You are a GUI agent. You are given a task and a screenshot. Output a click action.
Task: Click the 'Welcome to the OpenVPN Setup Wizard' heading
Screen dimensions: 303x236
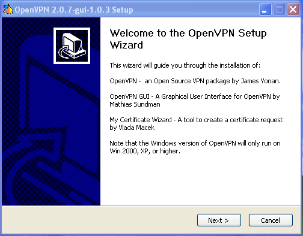[188, 39]
